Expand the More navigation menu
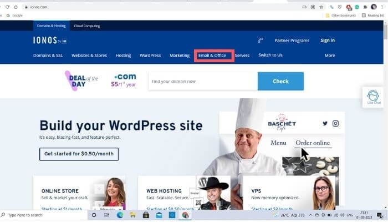This screenshot has height=222, width=388. coord(330,56)
